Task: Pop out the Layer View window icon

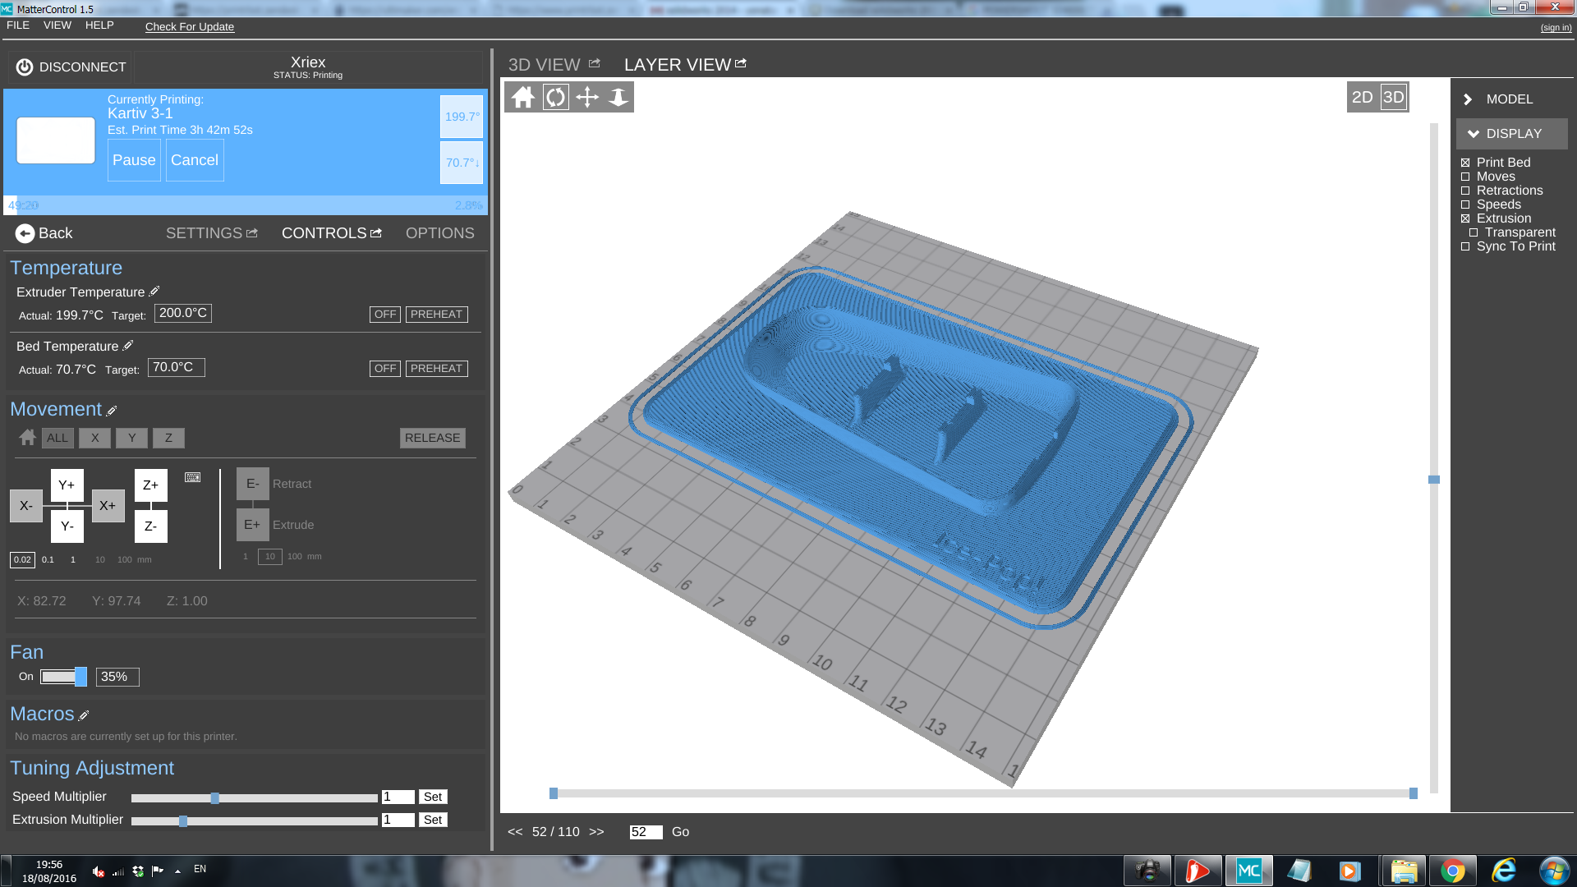Action: [741, 63]
